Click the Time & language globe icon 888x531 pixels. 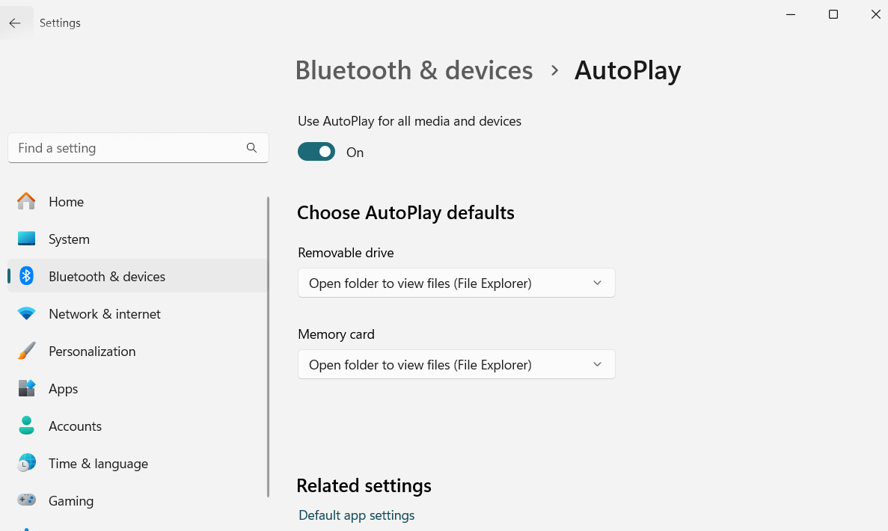click(26, 462)
